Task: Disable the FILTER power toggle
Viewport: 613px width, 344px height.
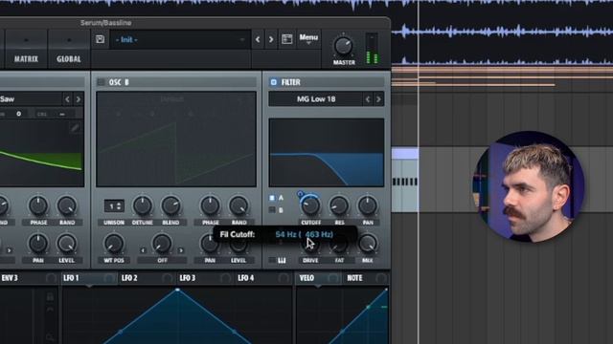Action: [273, 82]
